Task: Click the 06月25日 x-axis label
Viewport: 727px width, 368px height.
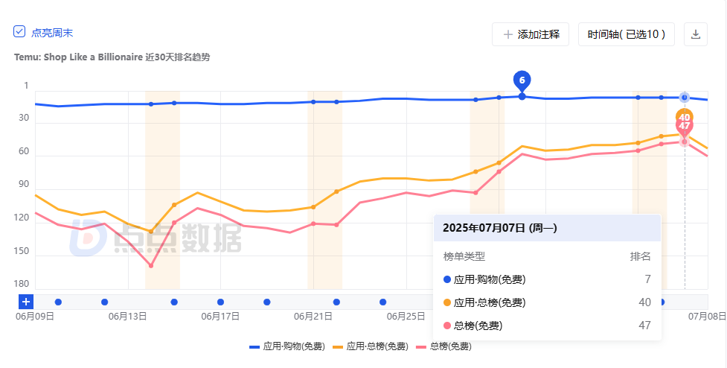Action: click(x=406, y=317)
